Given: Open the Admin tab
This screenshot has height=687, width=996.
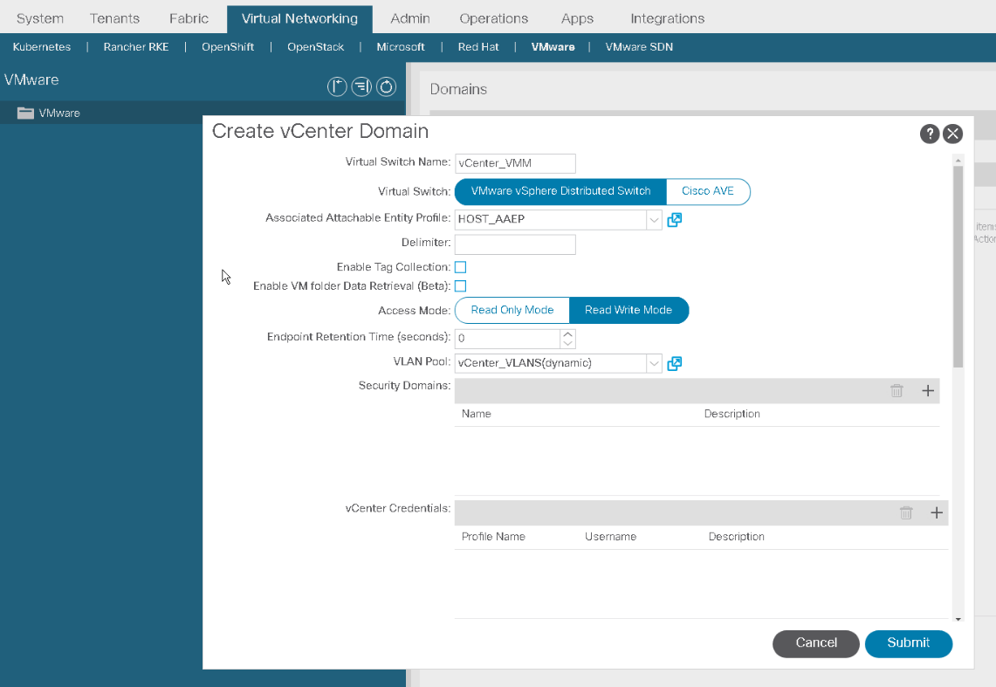Looking at the screenshot, I should [409, 18].
